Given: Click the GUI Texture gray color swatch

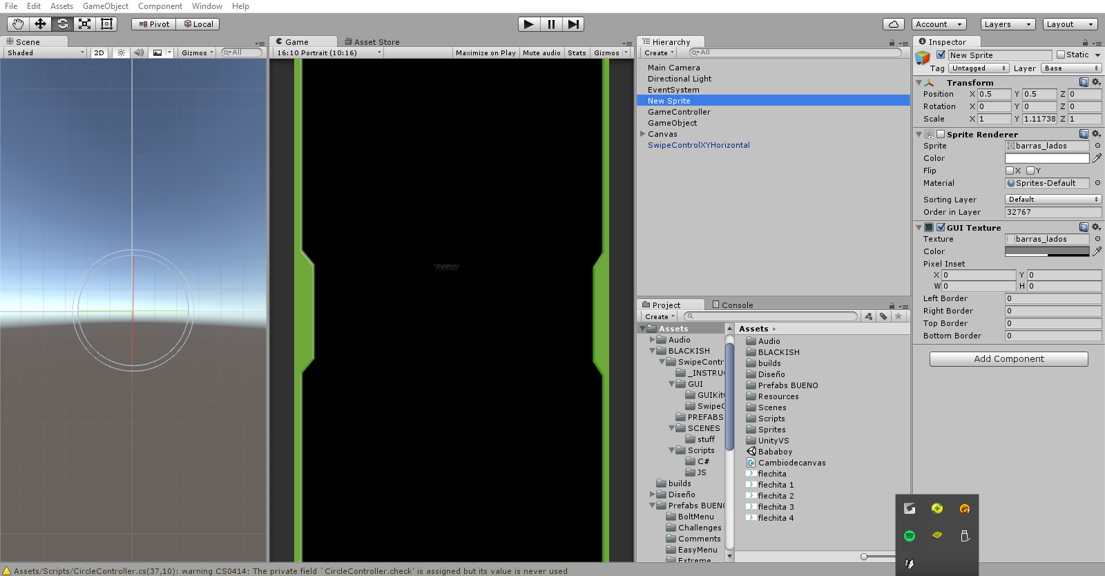Looking at the screenshot, I should click(1047, 251).
